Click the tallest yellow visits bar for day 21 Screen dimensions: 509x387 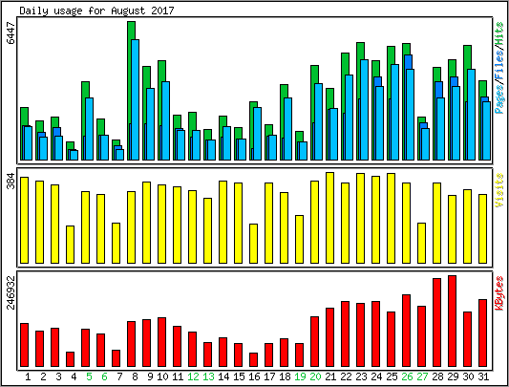click(329, 218)
